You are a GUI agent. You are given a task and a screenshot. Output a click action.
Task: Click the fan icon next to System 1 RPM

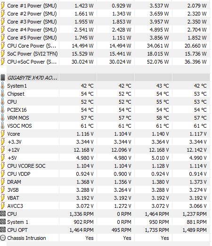[x=3, y=222]
